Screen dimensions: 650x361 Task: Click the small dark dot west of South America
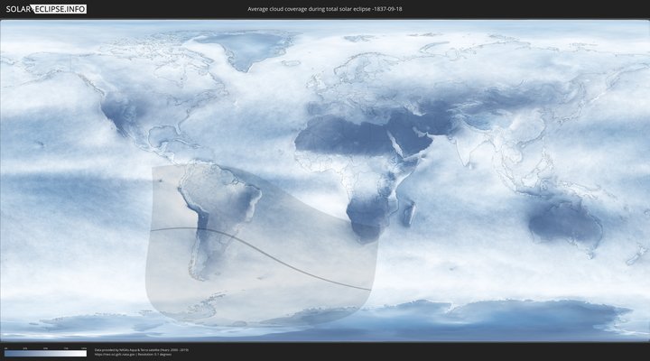(x=162, y=182)
